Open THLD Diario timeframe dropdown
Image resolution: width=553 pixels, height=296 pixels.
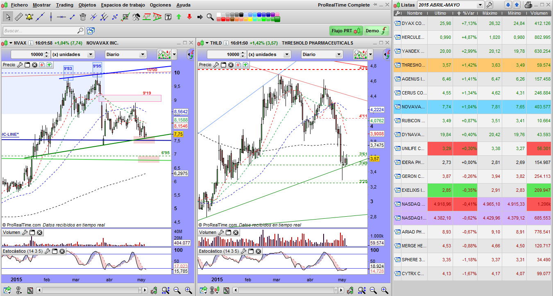pyautogui.click(x=339, y=54)
